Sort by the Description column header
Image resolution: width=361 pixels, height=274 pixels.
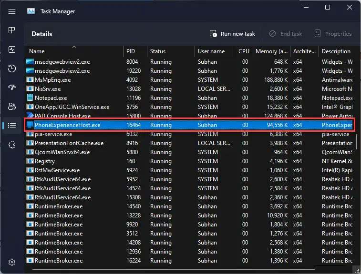[336, 51]
